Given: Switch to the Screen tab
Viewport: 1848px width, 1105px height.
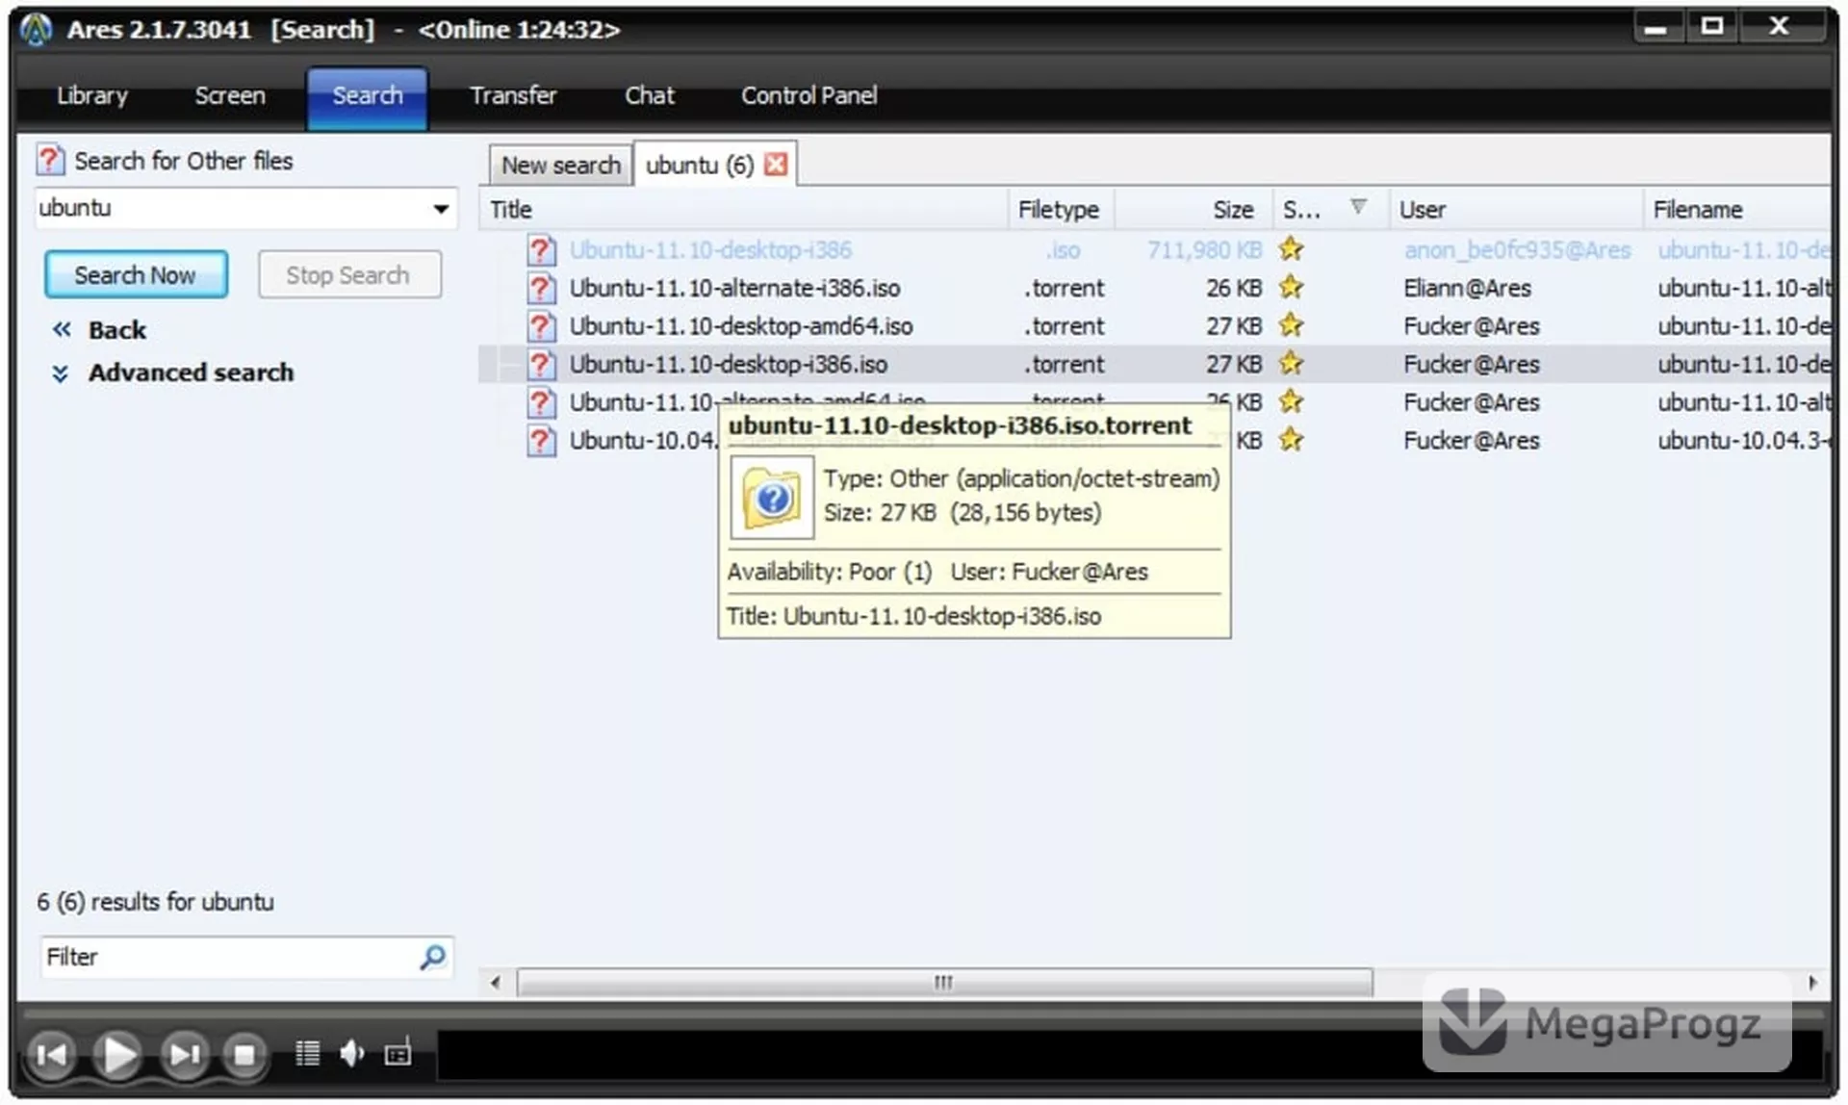Looking at the screenshot, I should coord(230,95).
